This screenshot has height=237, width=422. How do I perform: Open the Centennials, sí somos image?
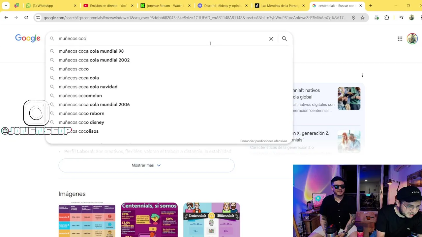tap(149, 220)
